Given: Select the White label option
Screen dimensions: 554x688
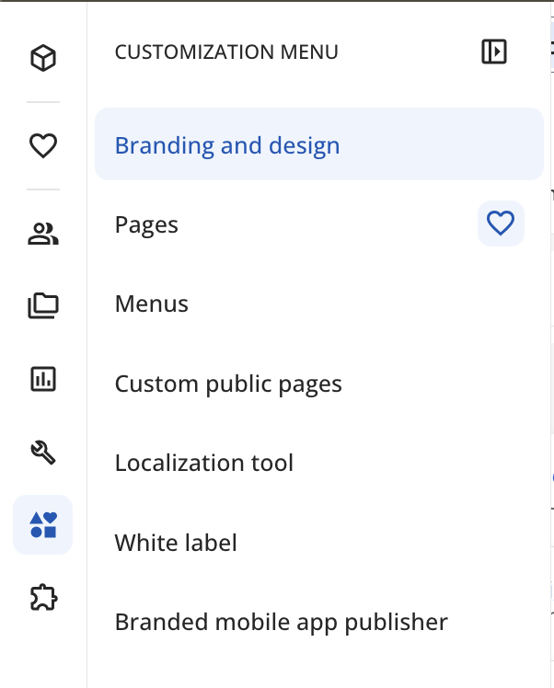Looking at the screenshot, I should pos(176,543).
